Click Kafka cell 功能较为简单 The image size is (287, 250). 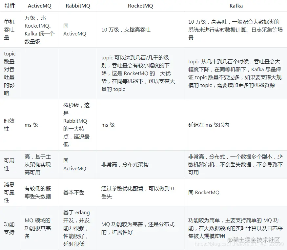pyautogui.click(x=236, y=228)
